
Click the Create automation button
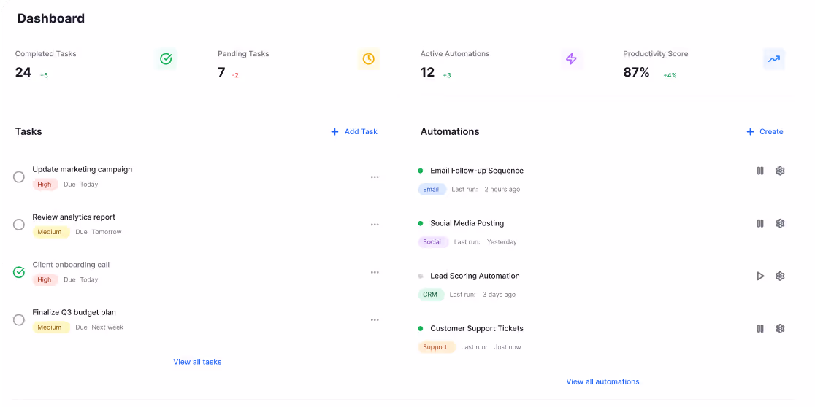pos(765,132)
